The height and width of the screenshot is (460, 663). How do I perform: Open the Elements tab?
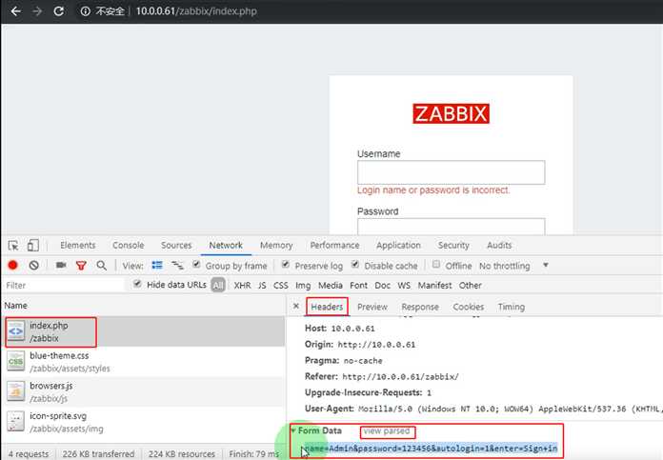pos(78,245)
